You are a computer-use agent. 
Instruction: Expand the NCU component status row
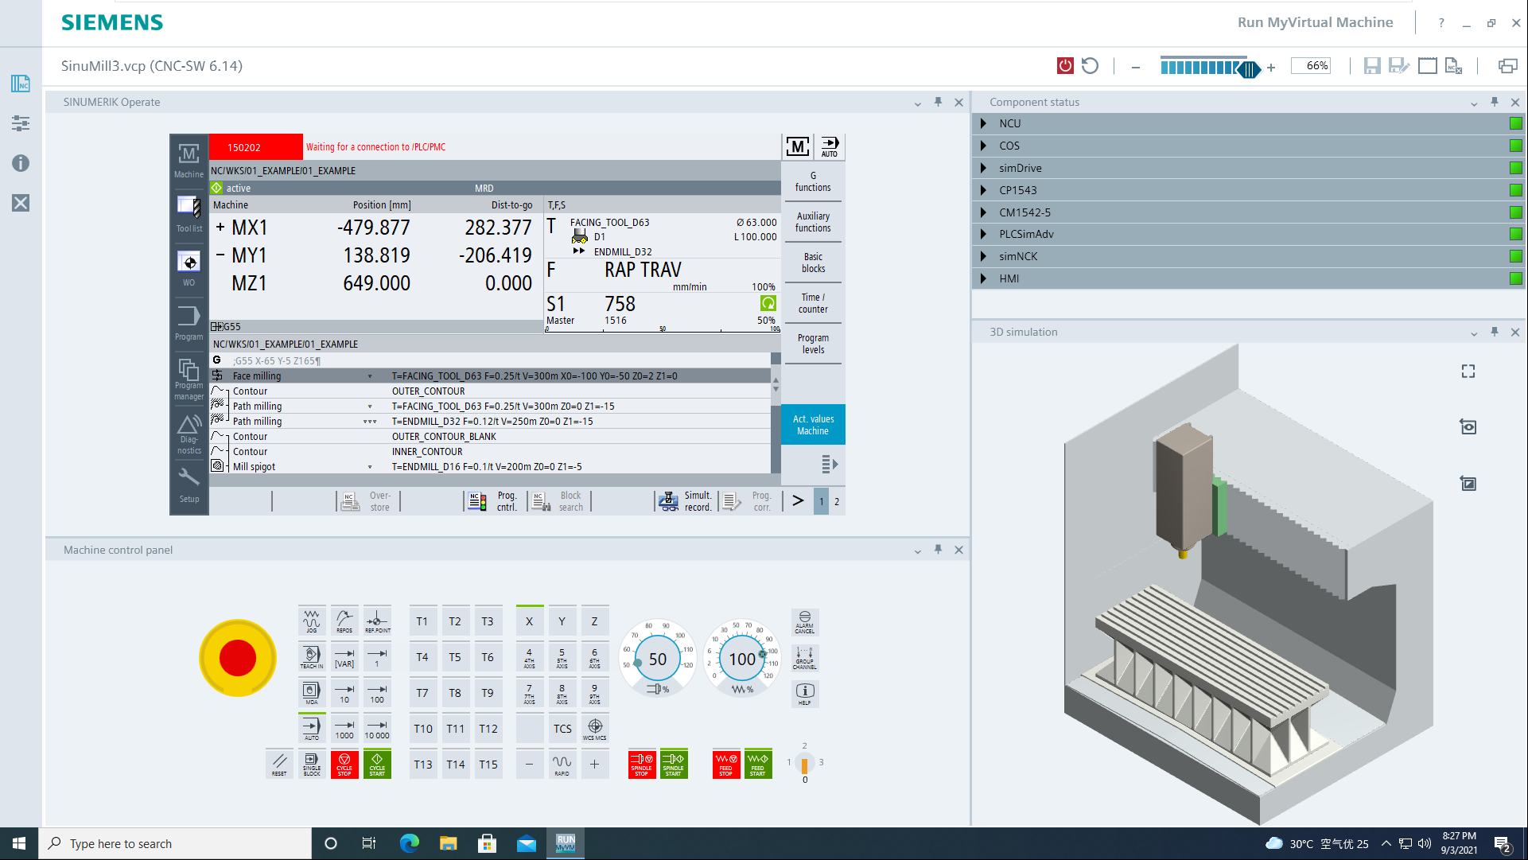coord(984,123)
